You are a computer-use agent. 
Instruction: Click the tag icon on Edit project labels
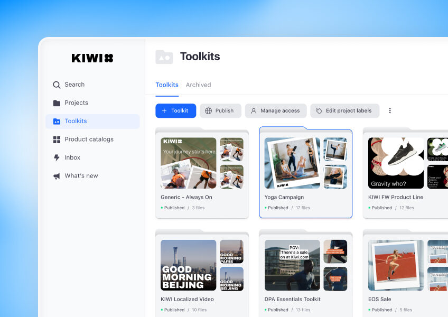pos(319,110)
